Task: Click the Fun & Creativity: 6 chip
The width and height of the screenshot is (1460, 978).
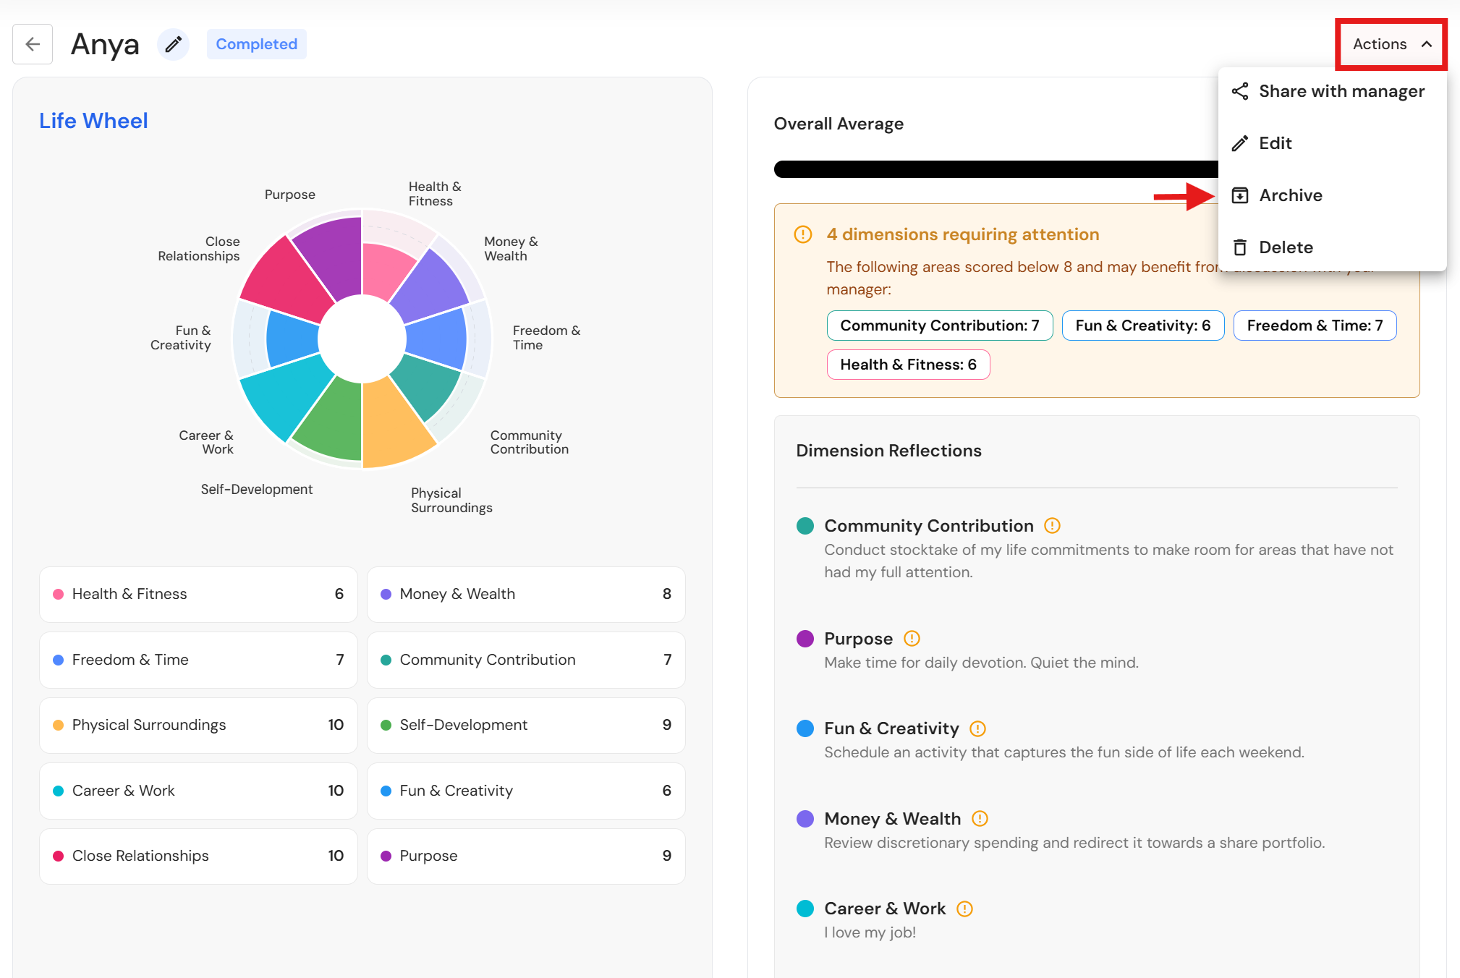Action: (x=1143, y=326)
